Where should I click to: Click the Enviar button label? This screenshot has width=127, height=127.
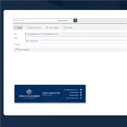pyautogui.click(x=20, y=28)
